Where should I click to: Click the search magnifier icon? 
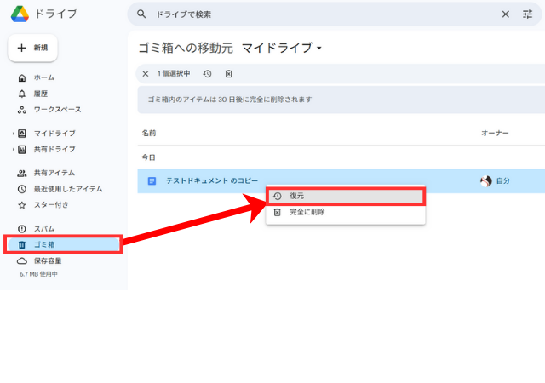click(x=142, y=14)
